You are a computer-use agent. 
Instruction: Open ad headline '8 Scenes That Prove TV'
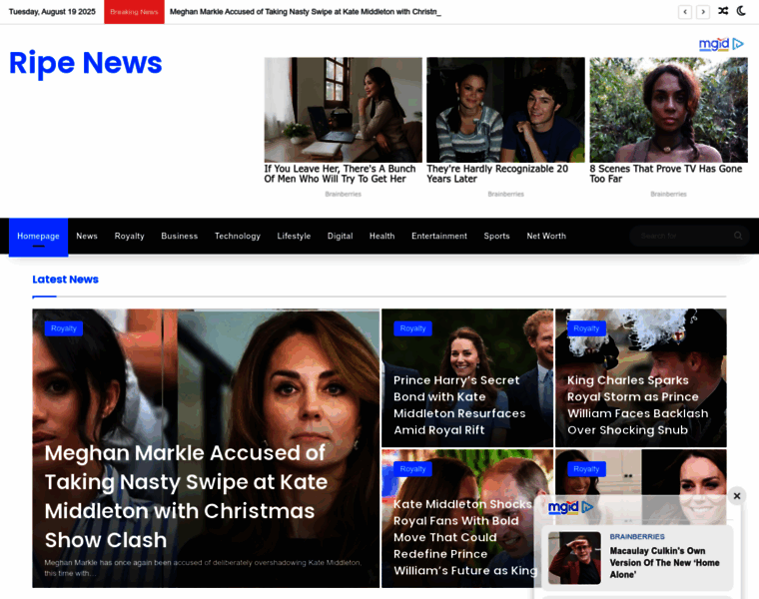(x=665, y=174)
